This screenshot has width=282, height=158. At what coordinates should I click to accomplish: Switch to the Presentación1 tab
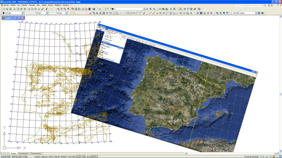pyautogui.click(x=23, y=154)
